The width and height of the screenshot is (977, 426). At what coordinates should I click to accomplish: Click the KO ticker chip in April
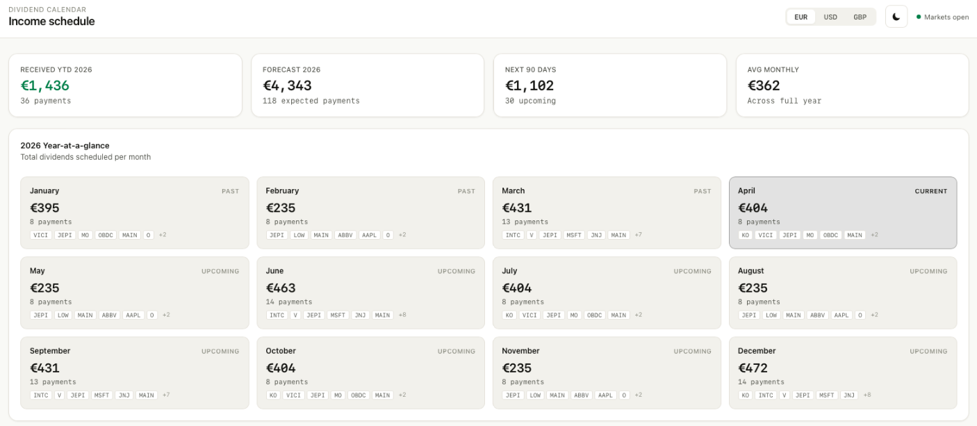pos(746,235)
